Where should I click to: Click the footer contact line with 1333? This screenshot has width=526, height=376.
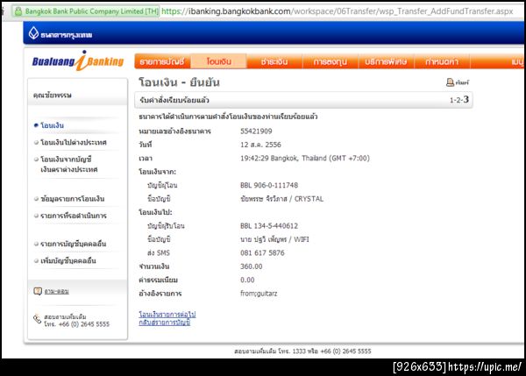tap(302, 351)
